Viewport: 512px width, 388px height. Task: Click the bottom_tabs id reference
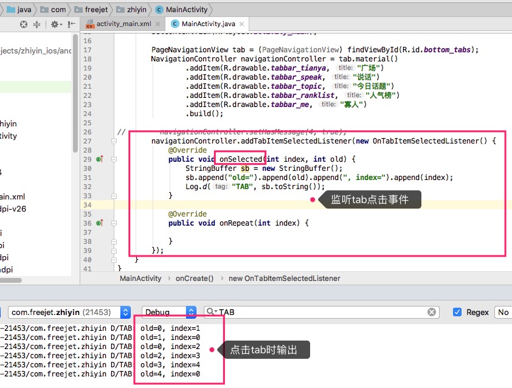pyautogui.click(x=447, y=50)
